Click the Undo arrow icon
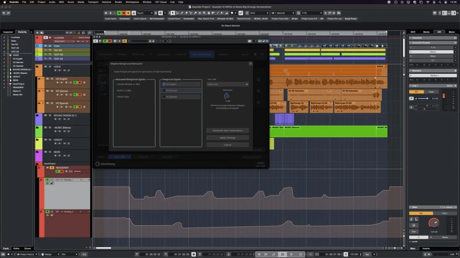Viewport: 460px width, 258px height. pos(3,13)
